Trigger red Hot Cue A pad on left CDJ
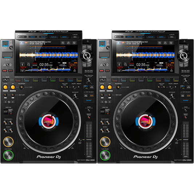 pos(18,80)
